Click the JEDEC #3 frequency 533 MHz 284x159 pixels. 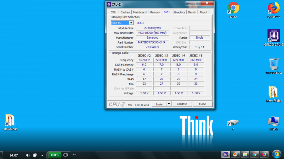[x=161, y=60]
